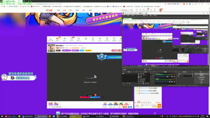Adjust first audio mixer volume slider
The width and height of the screenshot is (210, 118).
(163, 77)
